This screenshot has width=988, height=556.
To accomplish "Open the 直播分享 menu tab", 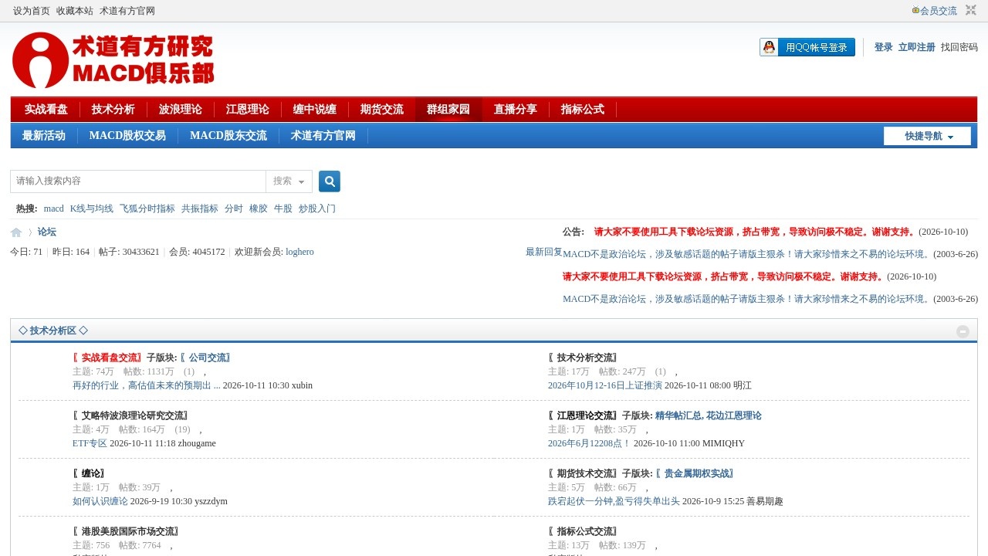I will [516, 110].
